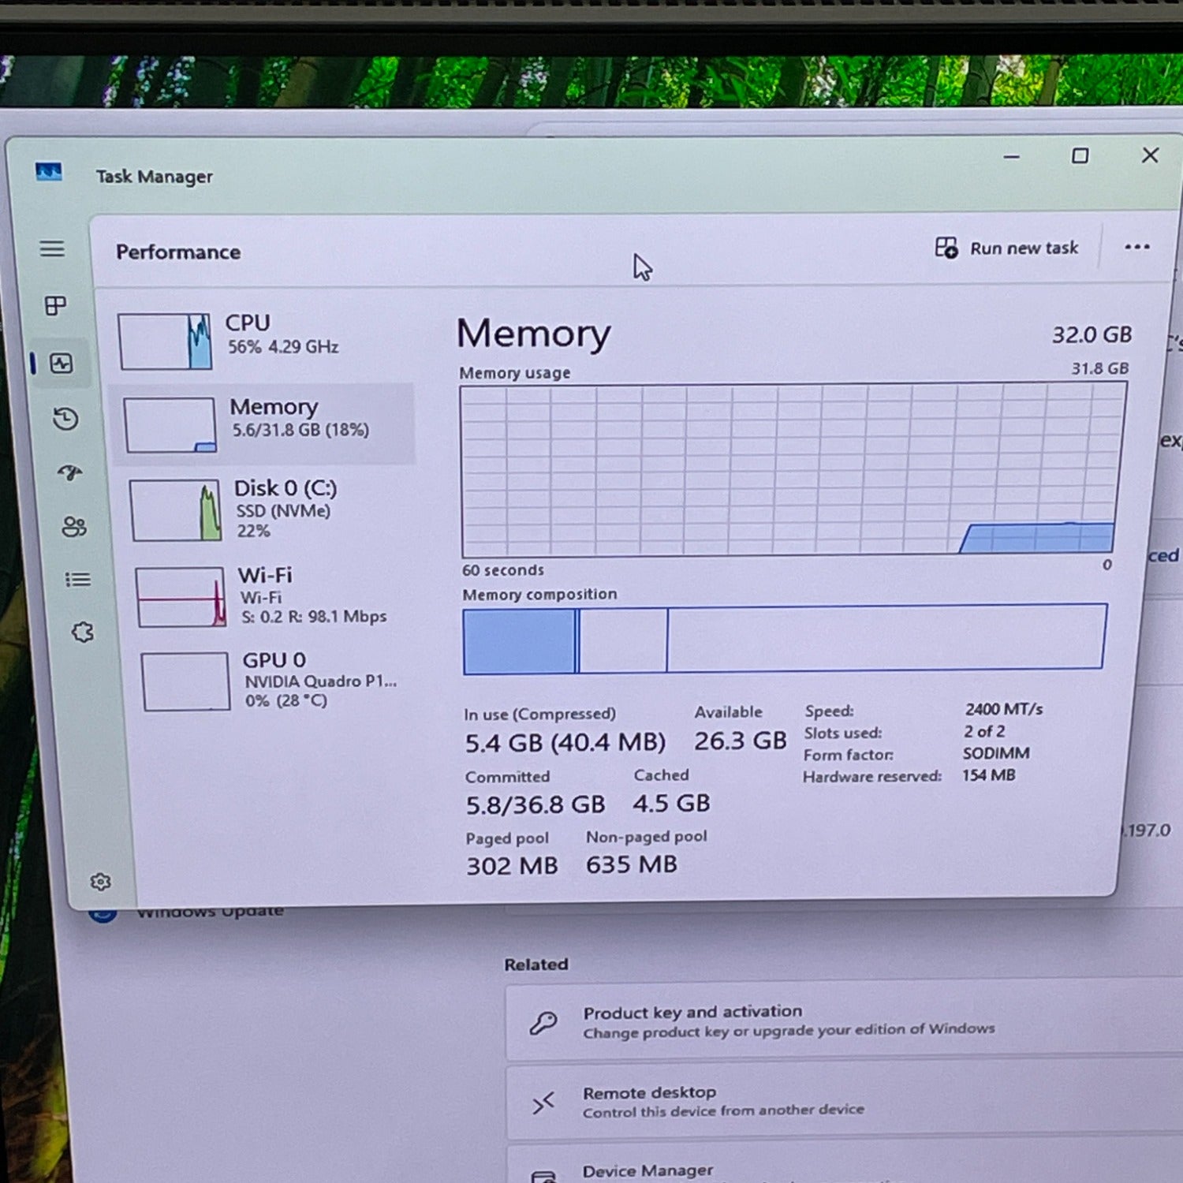This screenshot has height=1183, width=1183.
Task: Click the Memory composition bar
Action: (x=785, y=639)
